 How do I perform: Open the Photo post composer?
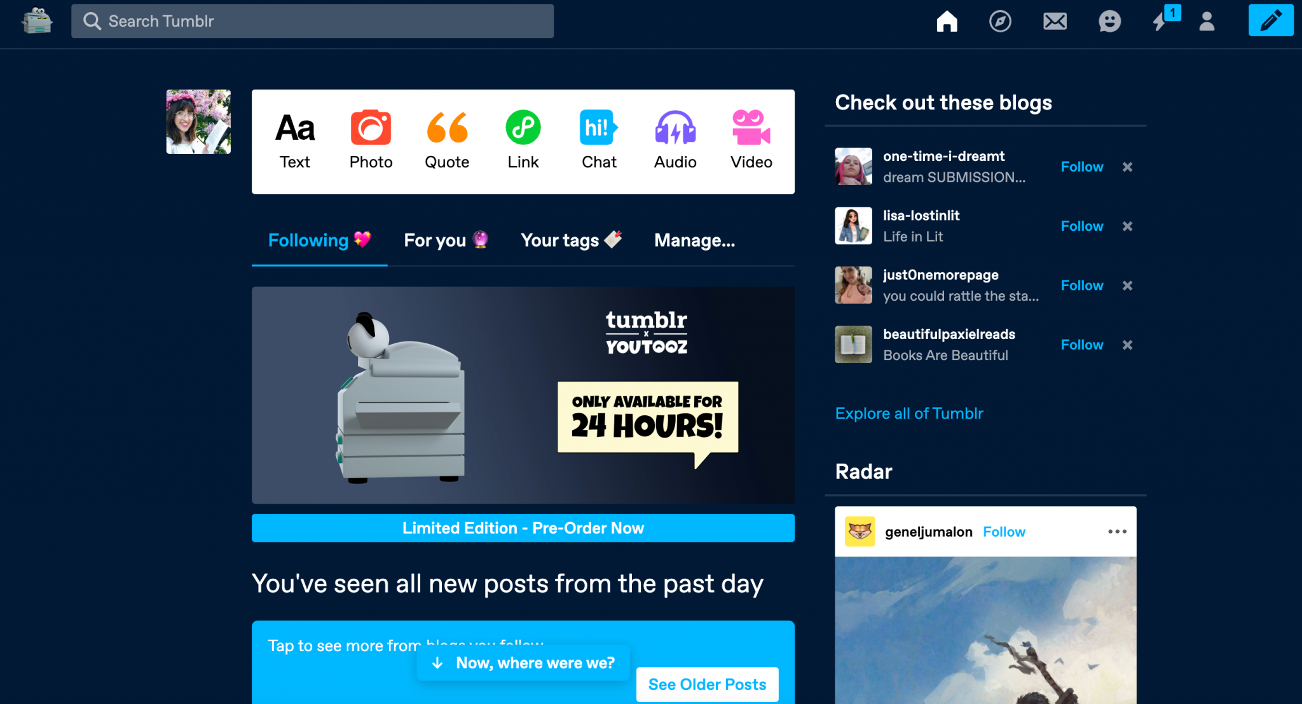pos(371,139)
